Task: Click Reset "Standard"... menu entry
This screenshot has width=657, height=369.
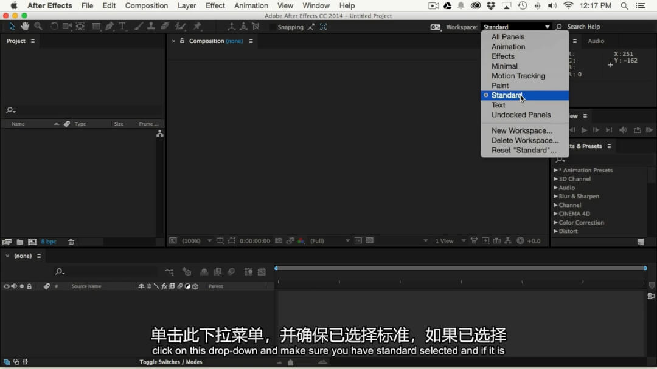Action: point(525,151)
